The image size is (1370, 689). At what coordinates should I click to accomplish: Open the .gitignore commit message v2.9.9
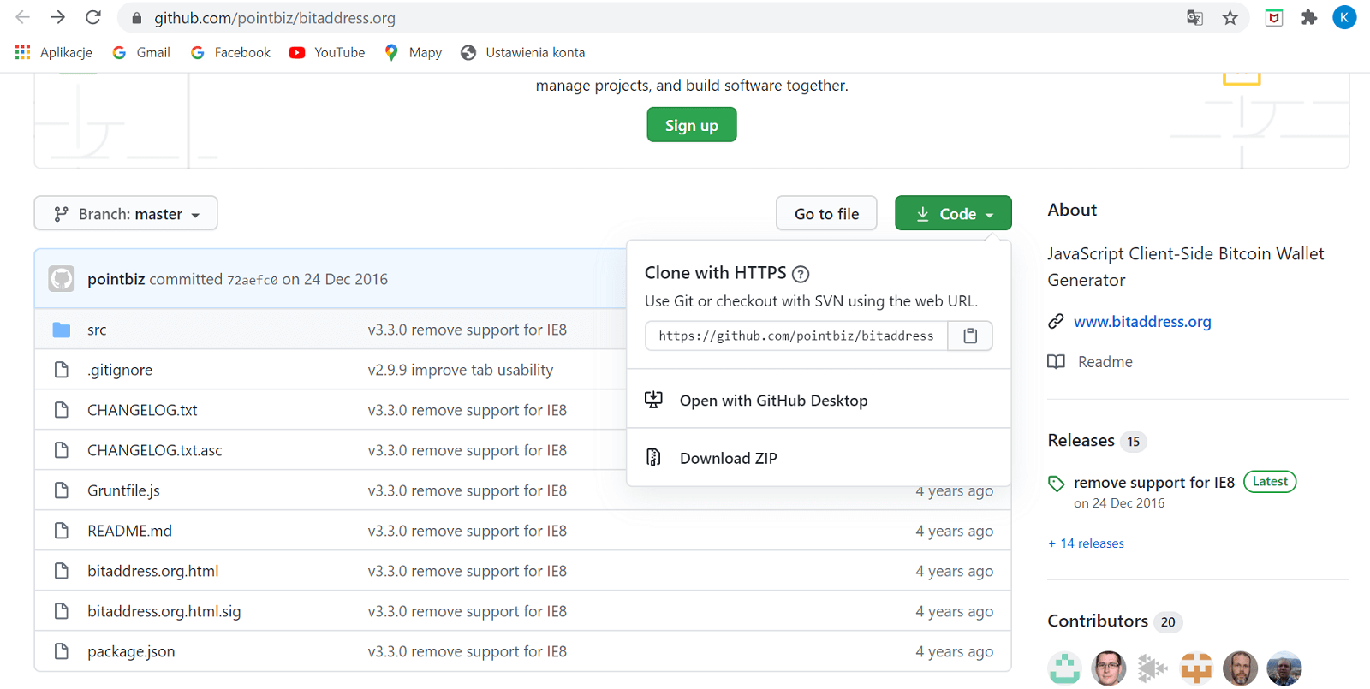(461, 370)
